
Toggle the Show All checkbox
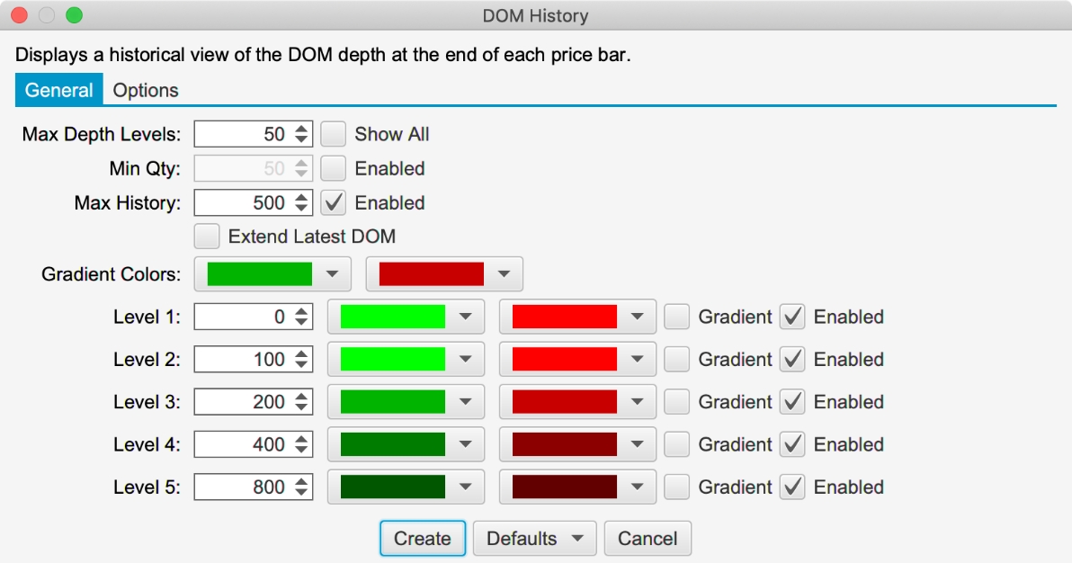click(x=334, y=134)
